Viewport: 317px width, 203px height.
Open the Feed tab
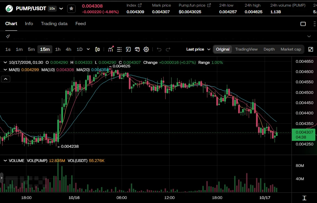pyautogui.click(x=80, y=23)
